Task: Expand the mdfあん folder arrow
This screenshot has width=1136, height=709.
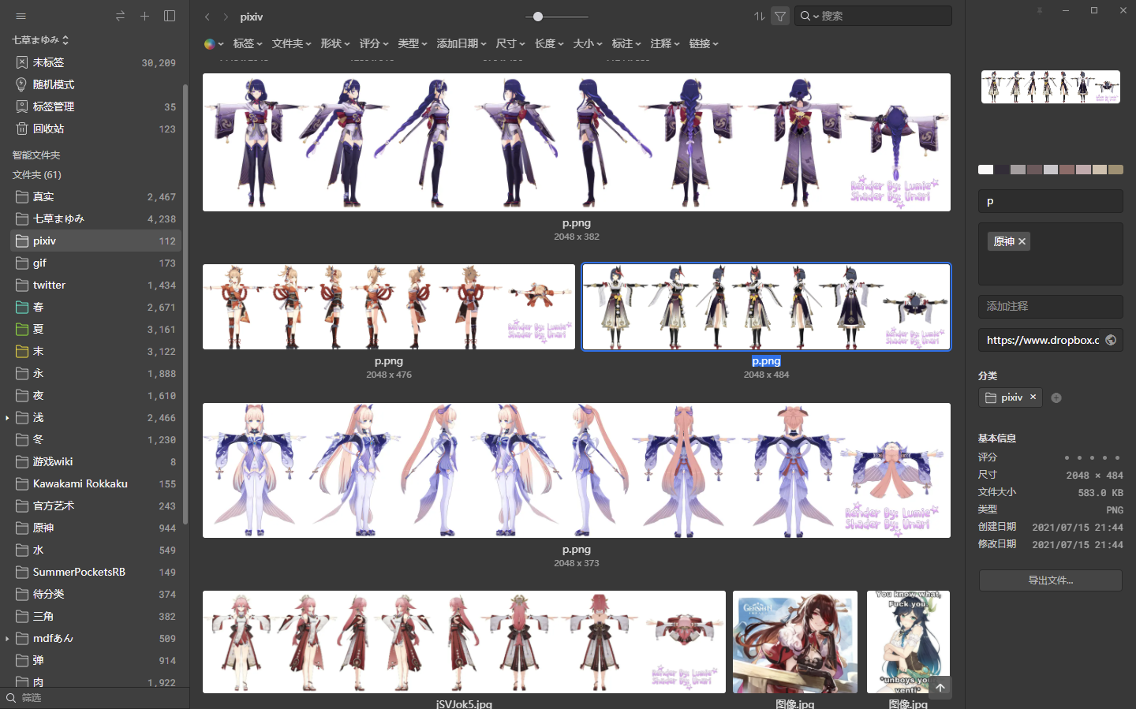Action: [x=7, y=638]
